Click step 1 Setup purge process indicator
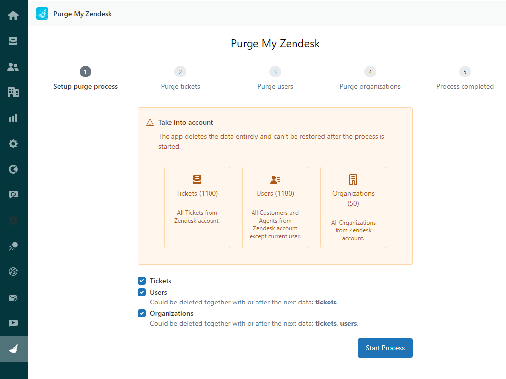 point(85,72)
